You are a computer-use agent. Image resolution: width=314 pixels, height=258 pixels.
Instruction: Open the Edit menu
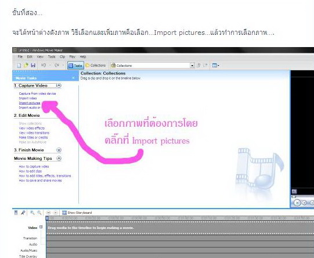tap(30, 57)
